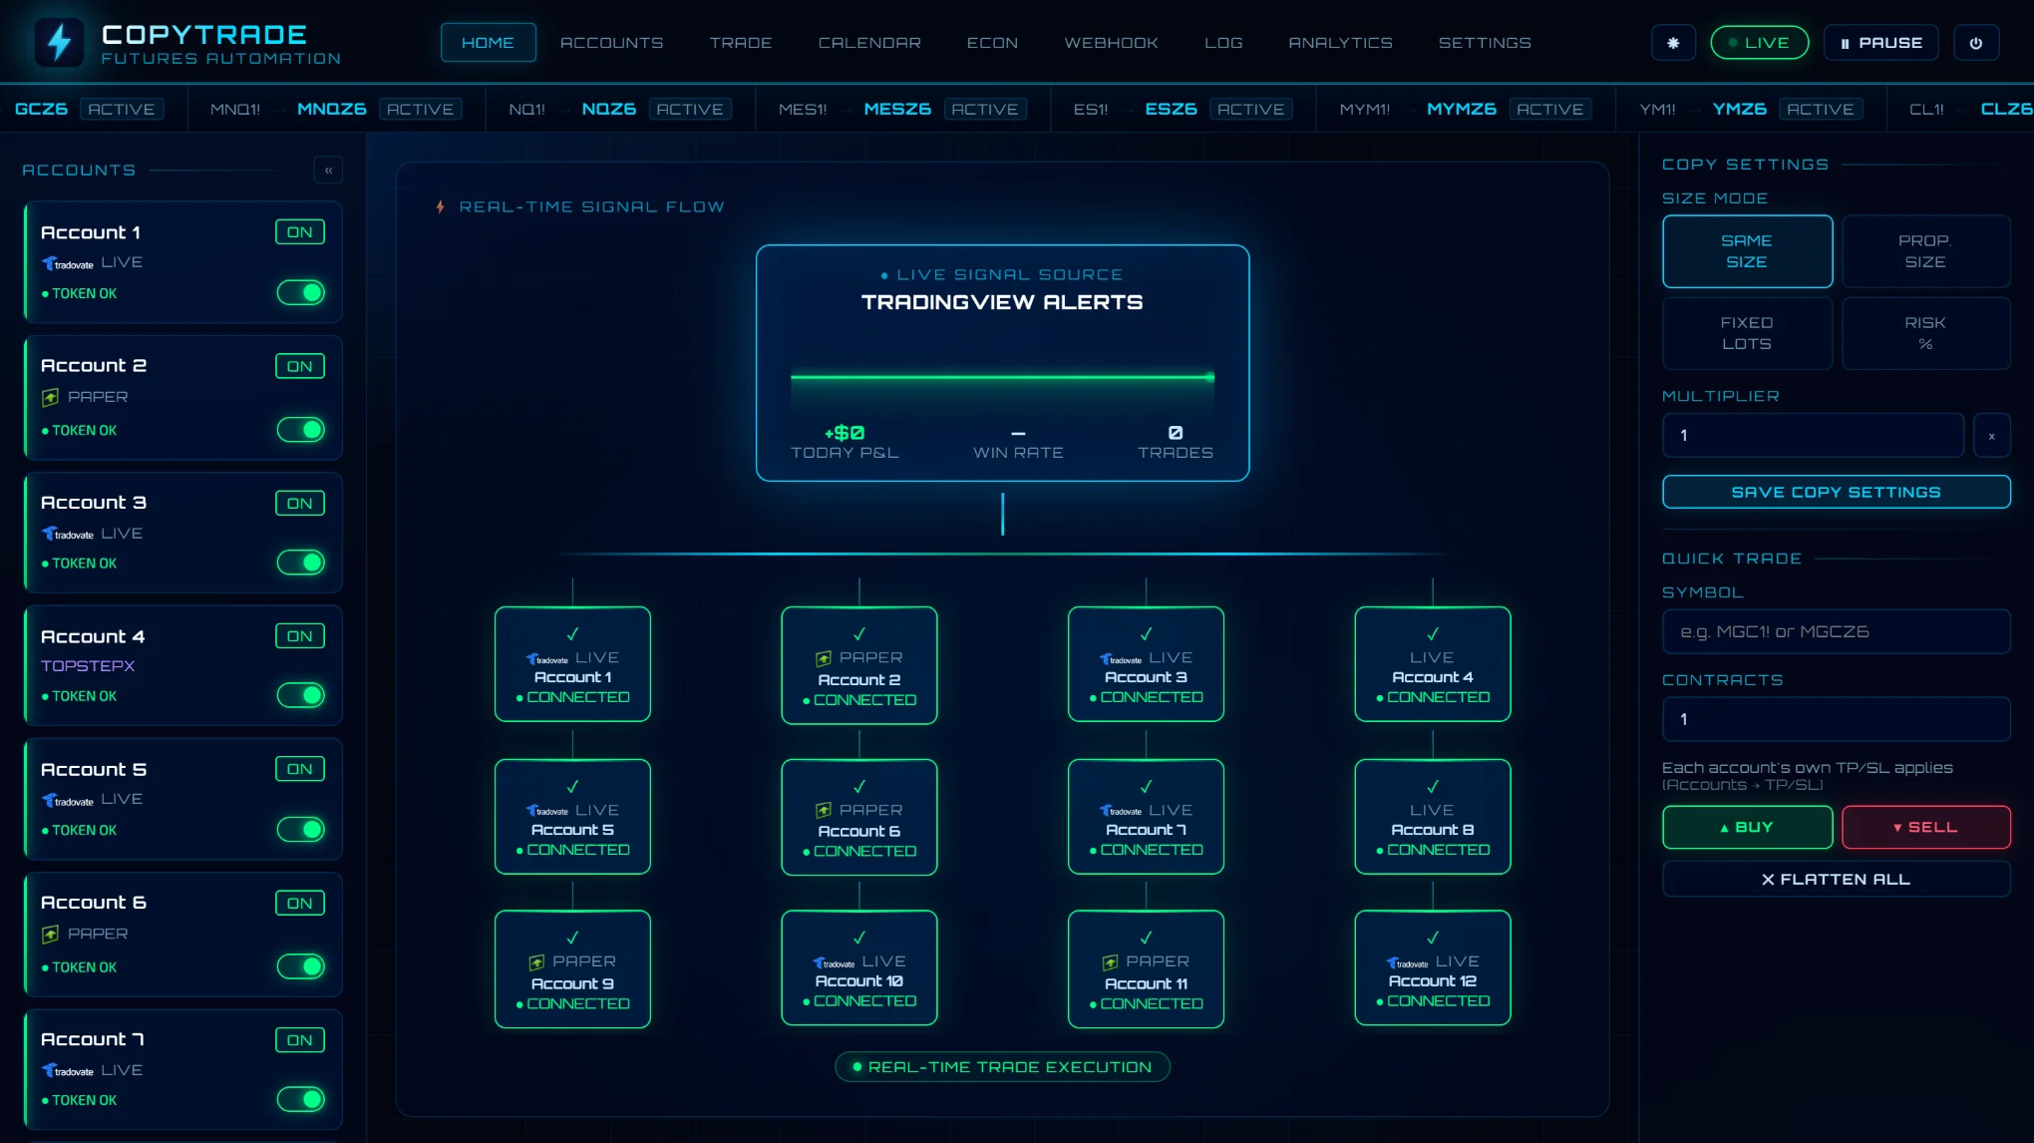Click the paper icon in Account 2 sidebar card
This screenshot has height=1143, width=2034.
click(x=50, y=397)
